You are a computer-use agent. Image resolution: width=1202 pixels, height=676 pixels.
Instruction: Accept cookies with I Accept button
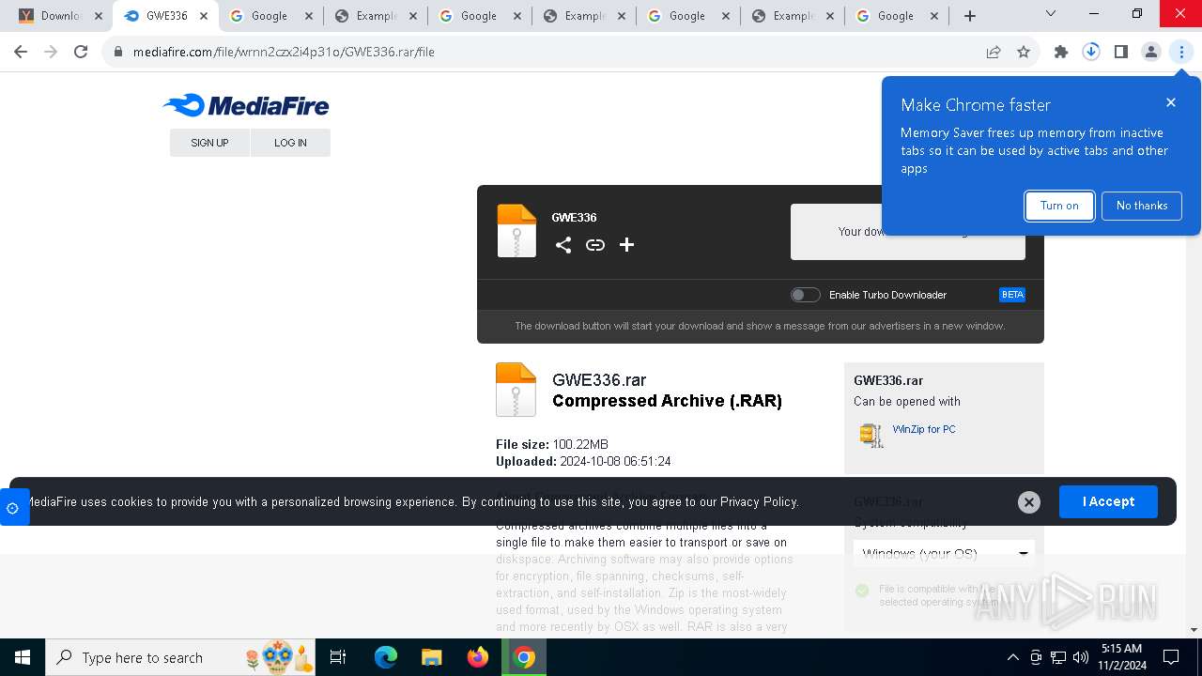pos(1108,501)
